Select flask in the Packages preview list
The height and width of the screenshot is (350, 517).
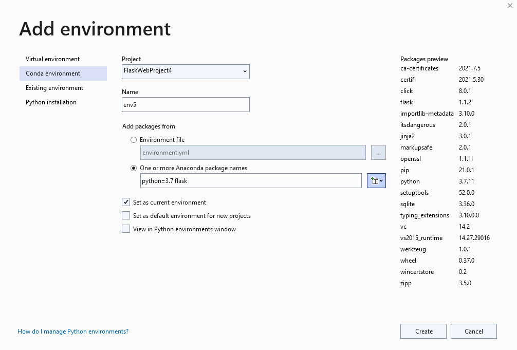(x=407, y=102)
